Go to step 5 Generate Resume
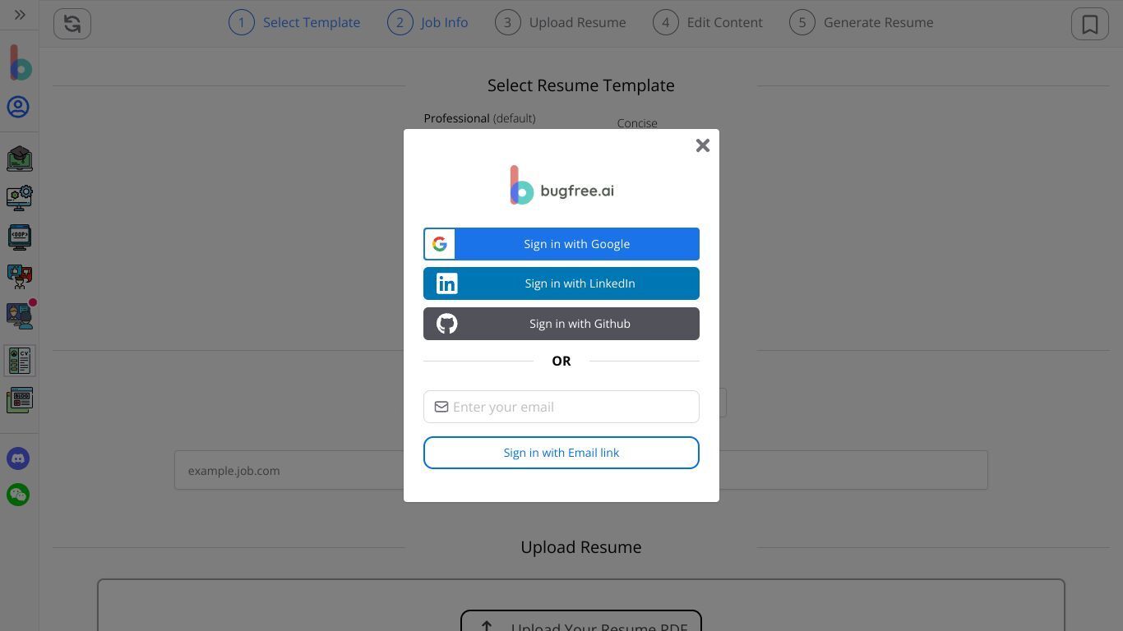 point(862,22)
